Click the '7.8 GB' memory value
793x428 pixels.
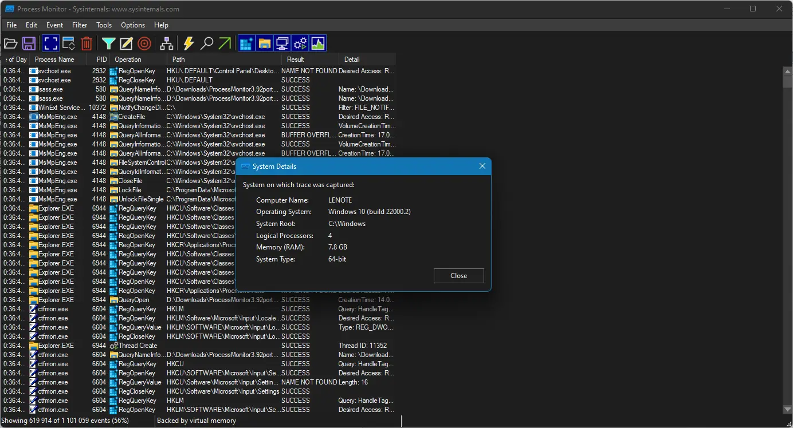pyautogui.click(x=338, y=247)
